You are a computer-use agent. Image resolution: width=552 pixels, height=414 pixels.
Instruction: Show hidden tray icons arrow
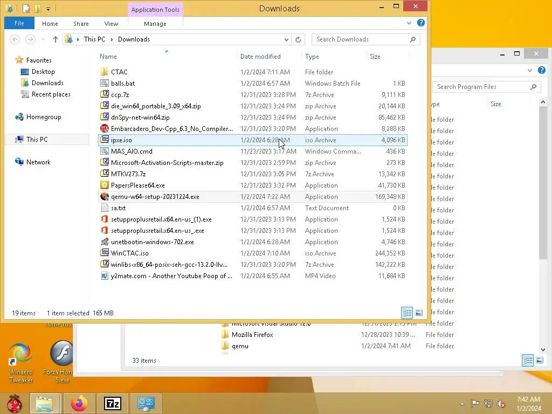pyautogui.click(x=462, y=403)
